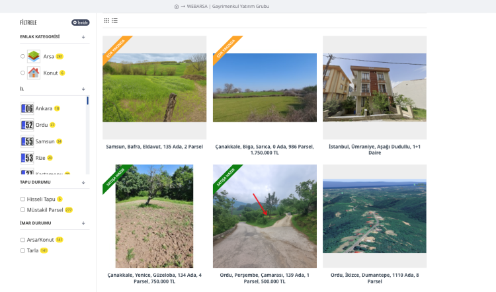Click the Rize 53 plate icon
Screen dimensions: 496x292
(27, 158)
